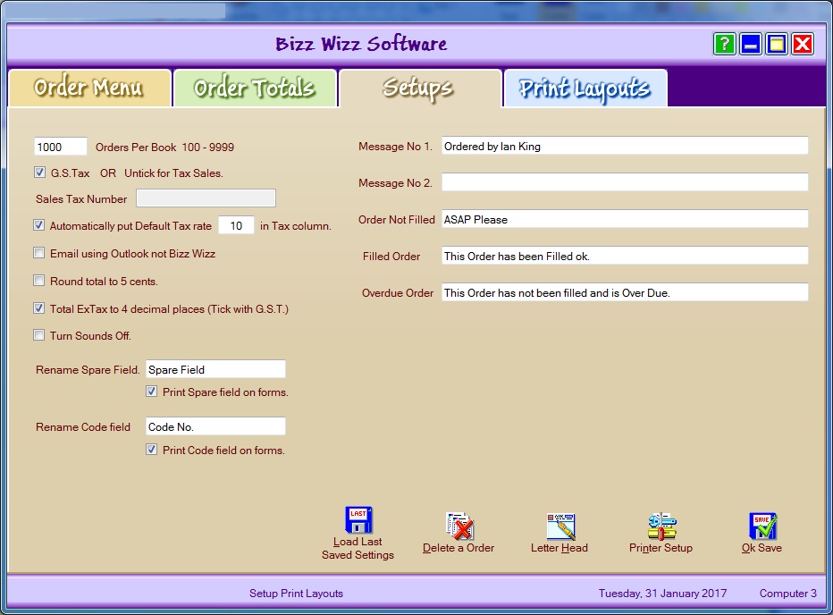
Task: Click the Overdue Order message field
Action: coord(625,292)
